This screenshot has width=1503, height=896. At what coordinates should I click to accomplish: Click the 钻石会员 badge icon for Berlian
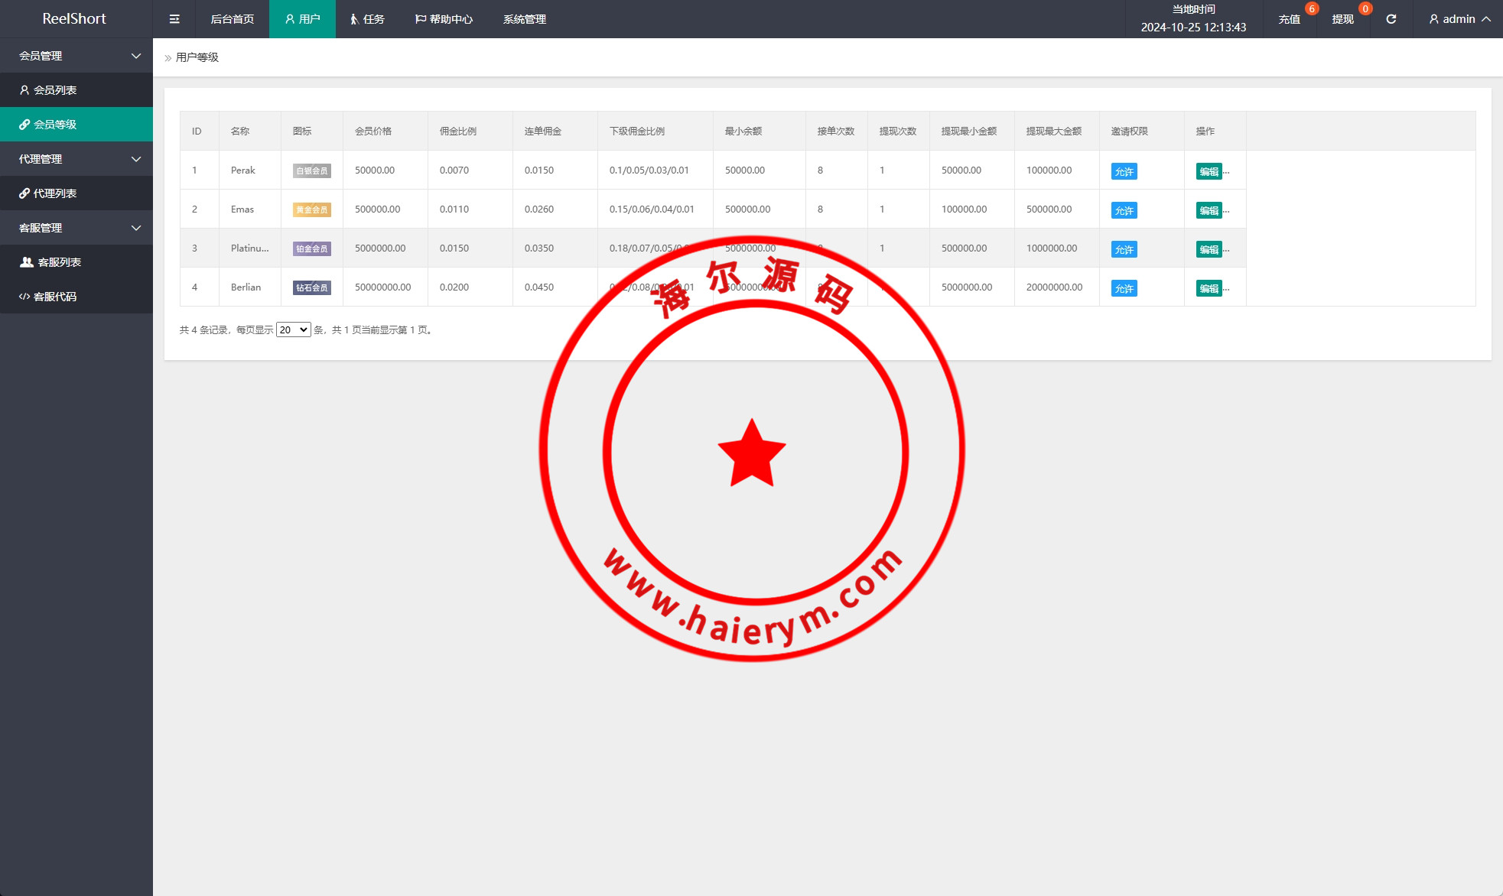tap(311, 288)
